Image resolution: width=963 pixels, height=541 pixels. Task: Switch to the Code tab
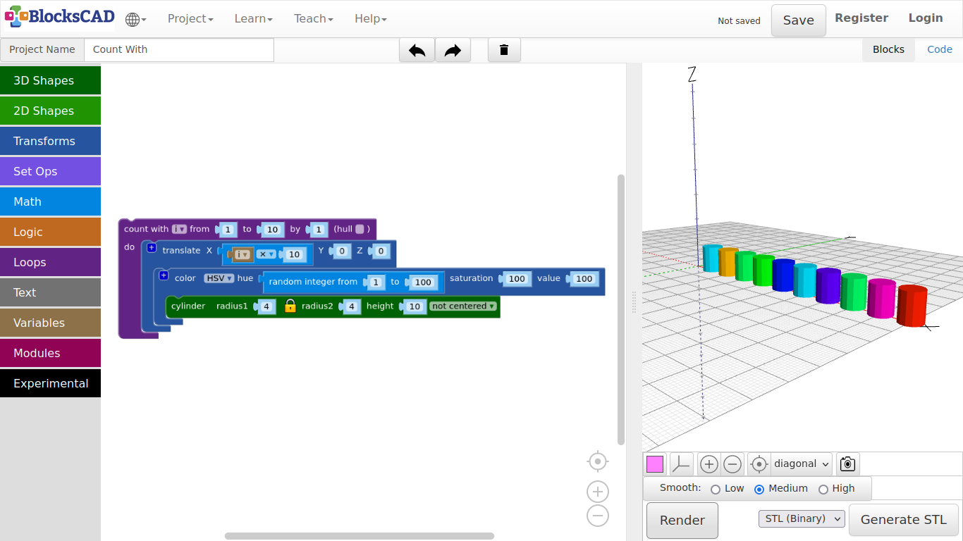(x=939, y=49)
